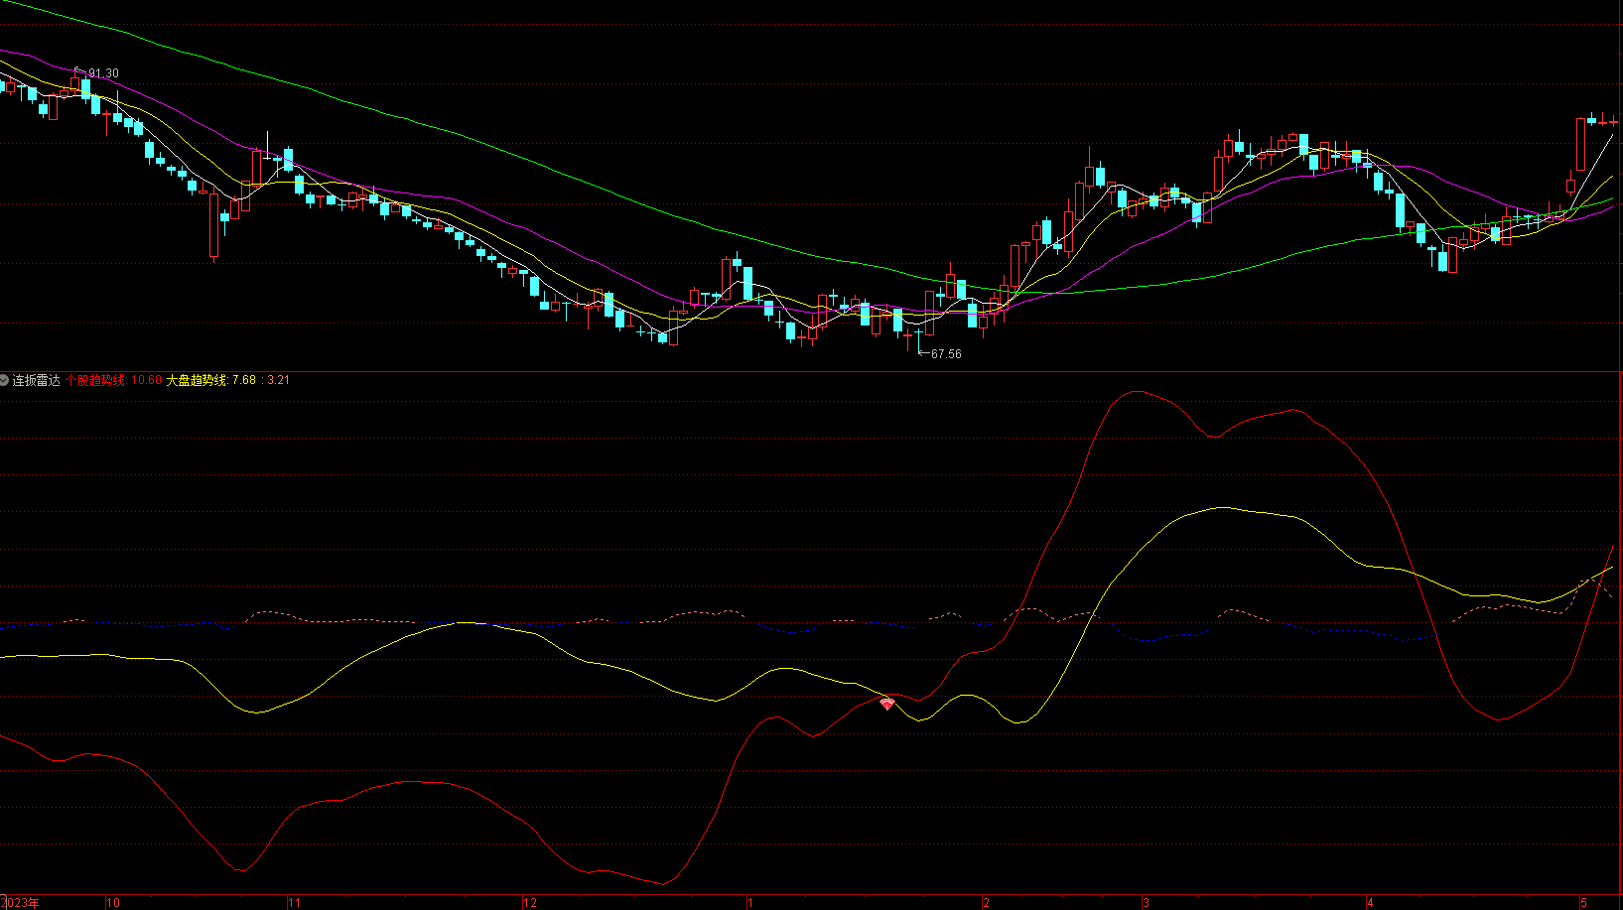Viewport: 1623px width, 910px height.
Task: Expand the 连扳雷达 indicator dropdown arrow
Action: point(5,380)
